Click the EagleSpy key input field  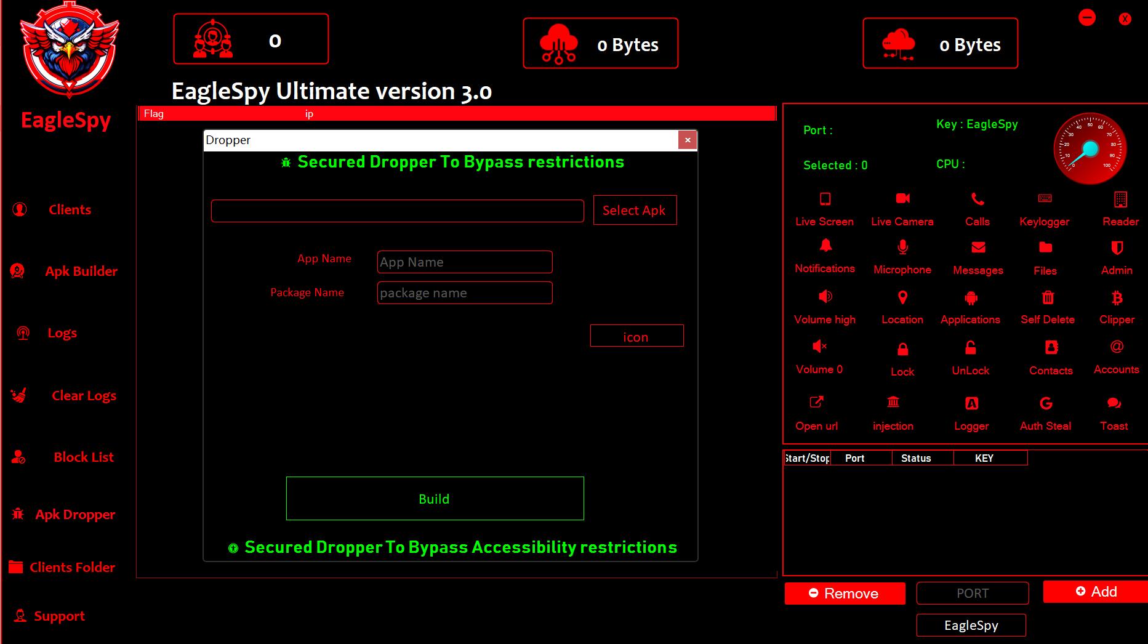(x=971, y=625)
